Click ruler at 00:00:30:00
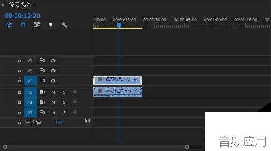This screenshot has height=151, width=271. [x=155, y=20]
